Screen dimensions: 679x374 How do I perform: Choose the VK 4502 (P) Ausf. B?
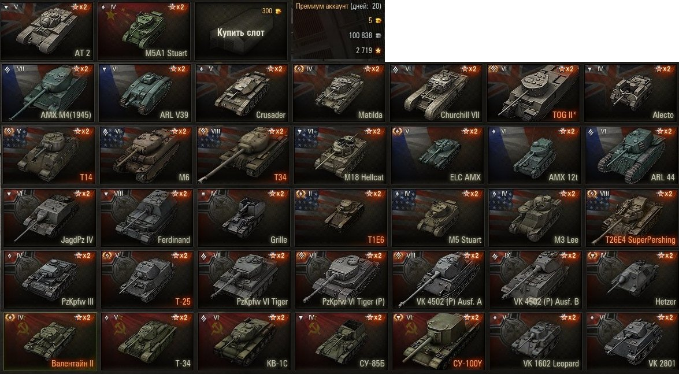point(535,280)
